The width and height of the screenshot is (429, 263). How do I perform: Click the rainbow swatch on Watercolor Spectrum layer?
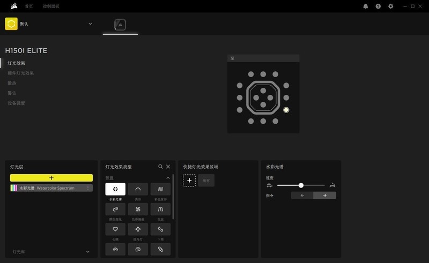(14, 188)
